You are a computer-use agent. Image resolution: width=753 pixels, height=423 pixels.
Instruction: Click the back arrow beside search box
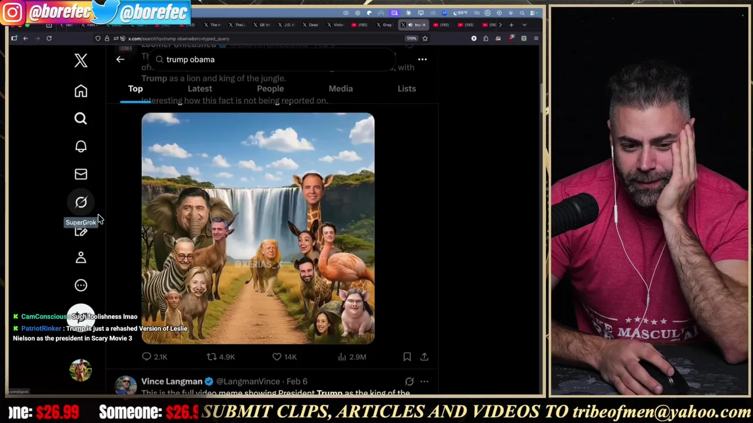(x=120, y=59)
